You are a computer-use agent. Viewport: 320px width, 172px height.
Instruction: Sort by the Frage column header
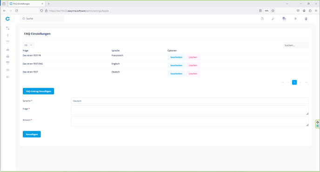tap(26, 51)
